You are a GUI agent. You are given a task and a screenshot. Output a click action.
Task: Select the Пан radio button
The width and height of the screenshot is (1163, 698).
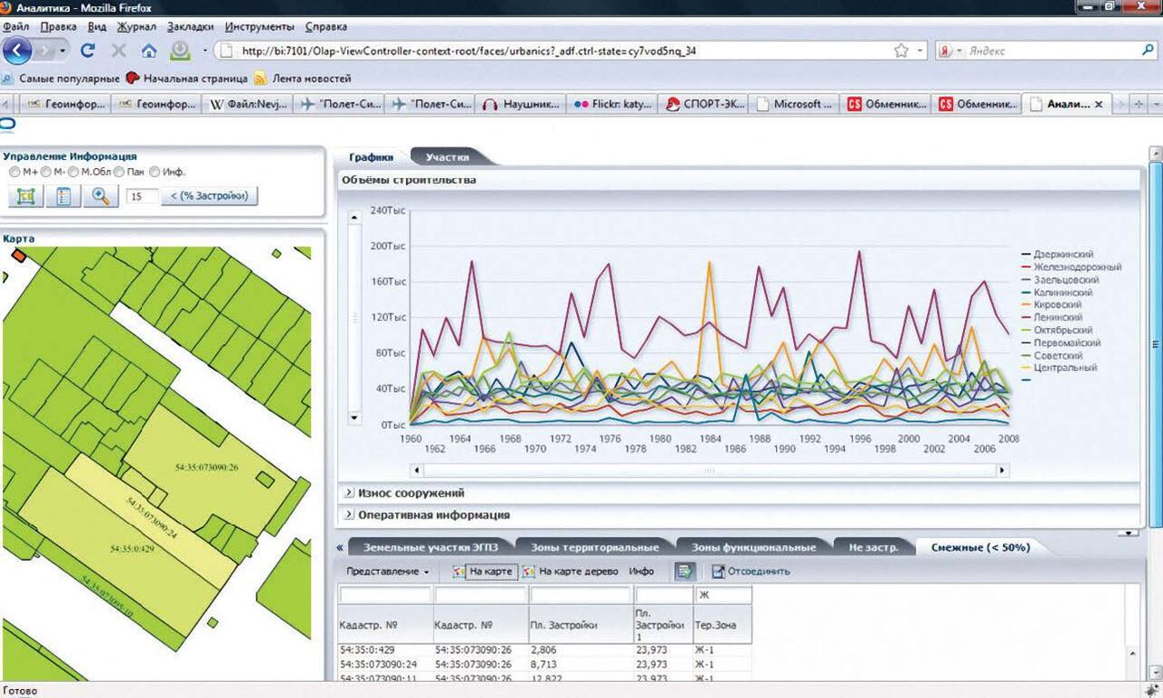(x=119, y=172)
